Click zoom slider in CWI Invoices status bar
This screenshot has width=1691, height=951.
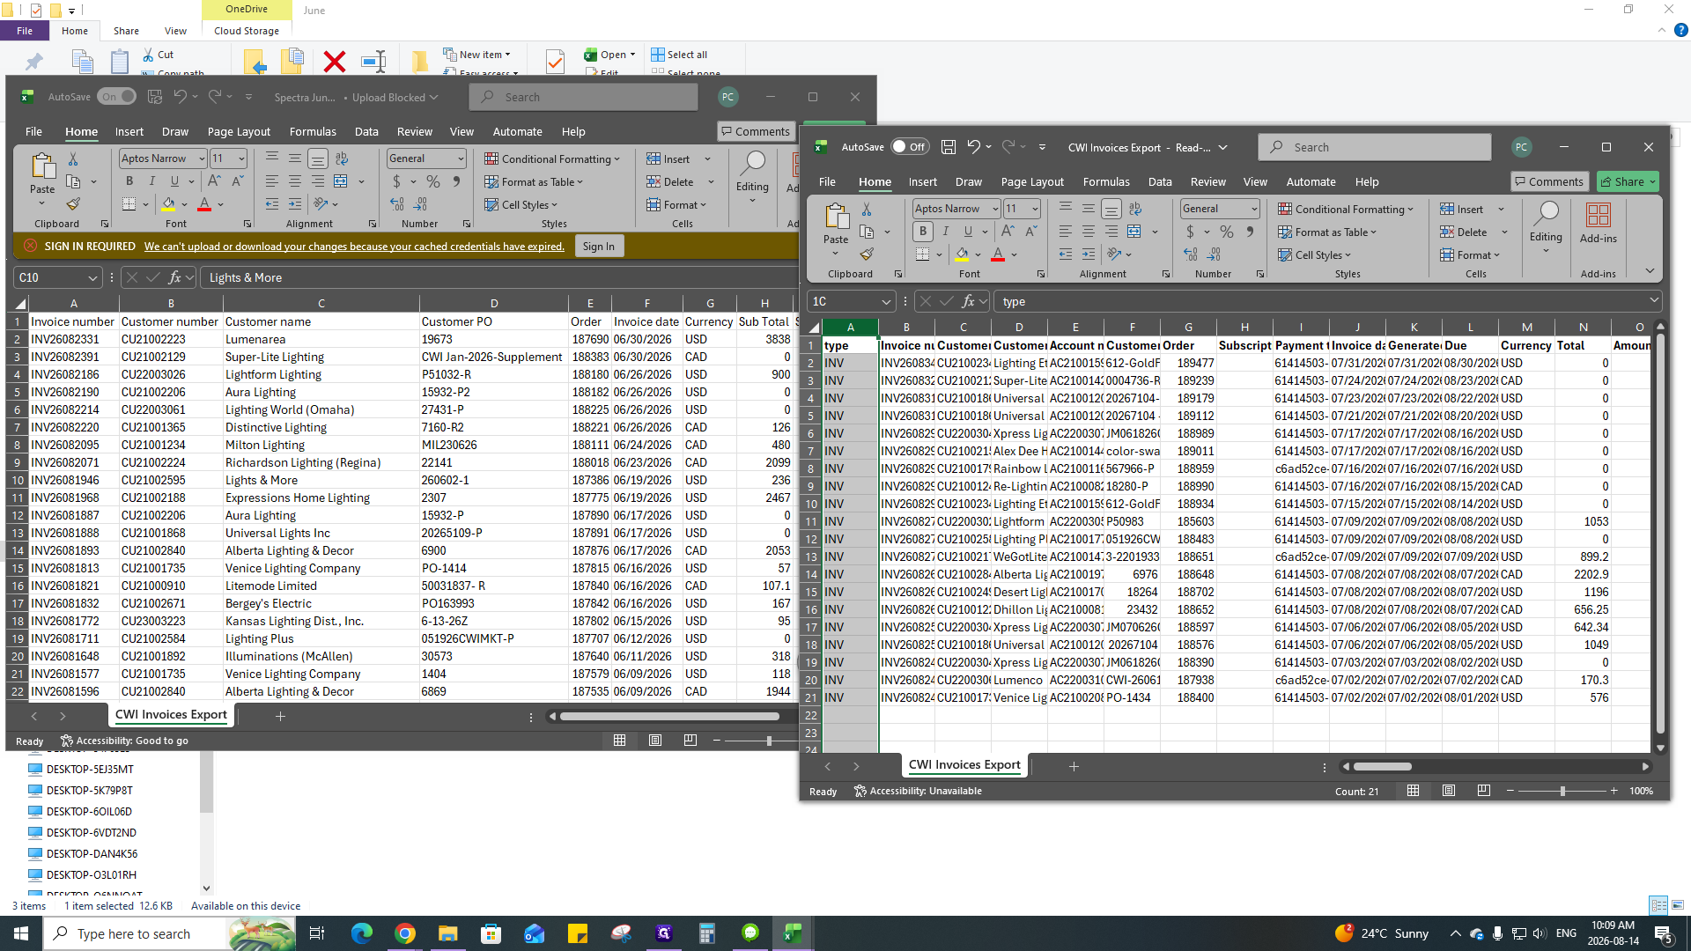pos(1562,791)
